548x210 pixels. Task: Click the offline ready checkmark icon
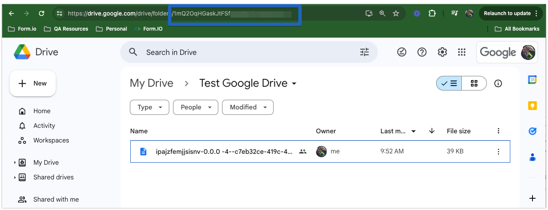[402, 52]
